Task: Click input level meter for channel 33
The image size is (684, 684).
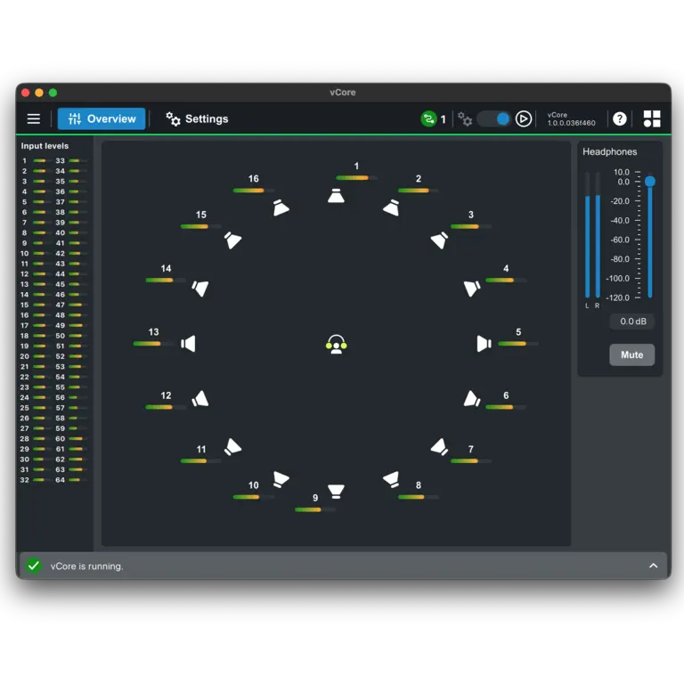Action: [77, 160]
